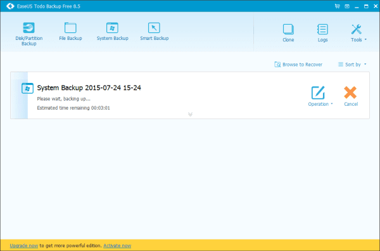The image size is (380, 251).
Task: Maximize the EaseUS window
Action: pos(366,6)
